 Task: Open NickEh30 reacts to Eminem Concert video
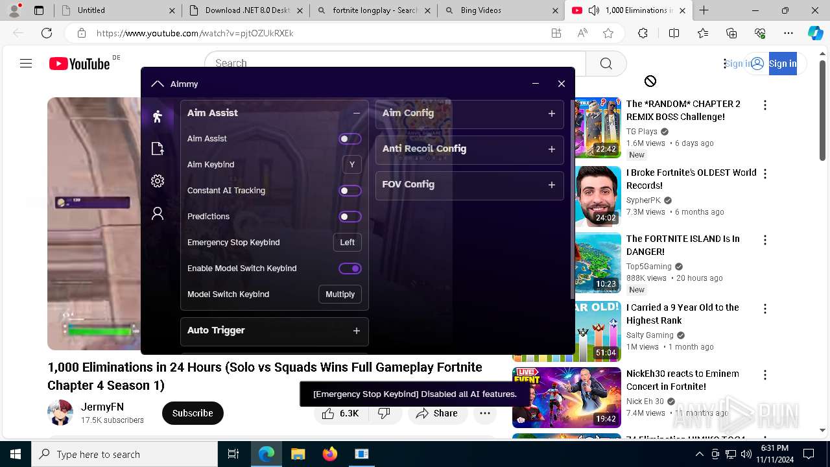pyautogui.click(x=683, y=380)
